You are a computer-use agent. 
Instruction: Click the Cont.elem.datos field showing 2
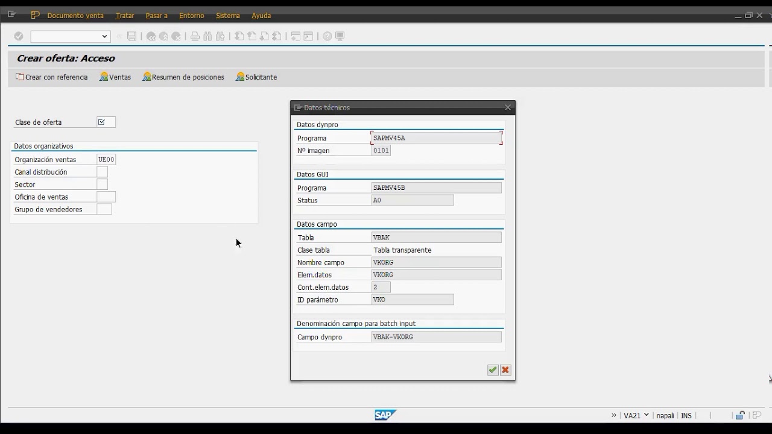[381, 288]
